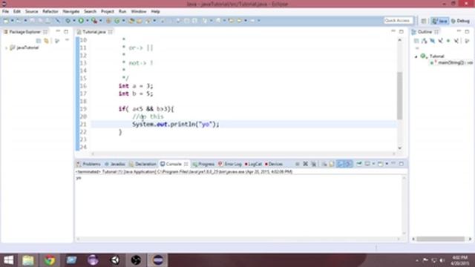Click the New file icon in toolbar
The width and height of the screenshot is (475, 267).
tap(6, 21)
